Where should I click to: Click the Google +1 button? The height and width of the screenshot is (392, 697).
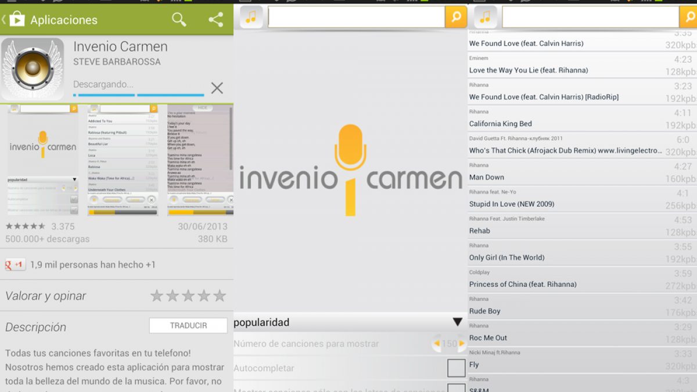(x=16, y=265)
